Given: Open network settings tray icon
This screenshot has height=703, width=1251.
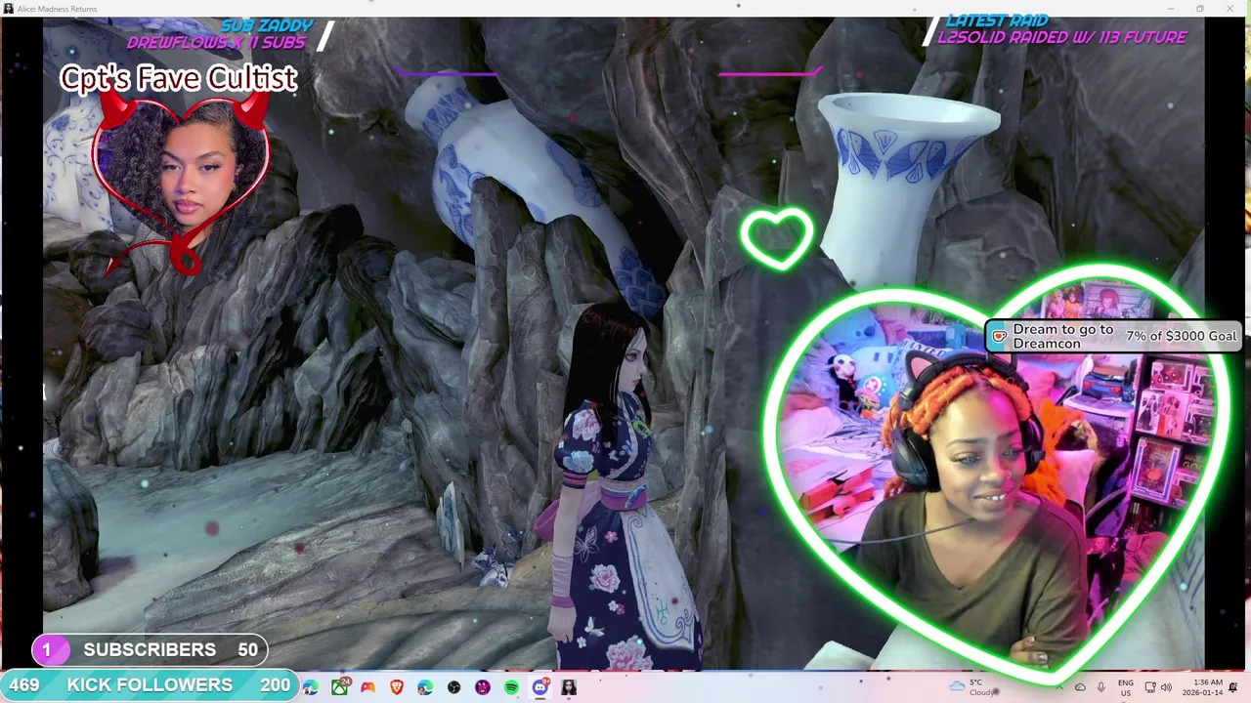Looking at the screenshot, I should click(x=1150, y=687).
